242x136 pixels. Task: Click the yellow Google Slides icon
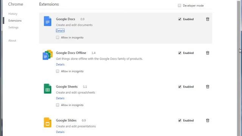coord(48,122)
